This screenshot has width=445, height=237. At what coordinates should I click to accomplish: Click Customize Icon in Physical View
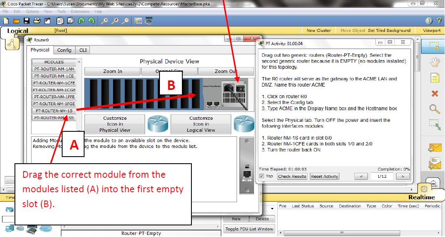pyautogui.click(x=115, y=124)
